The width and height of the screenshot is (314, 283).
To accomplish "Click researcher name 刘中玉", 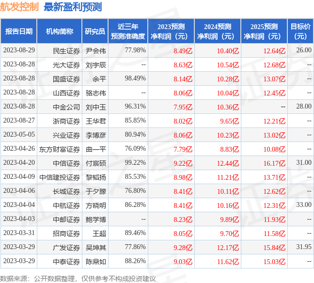I will 96,107.
